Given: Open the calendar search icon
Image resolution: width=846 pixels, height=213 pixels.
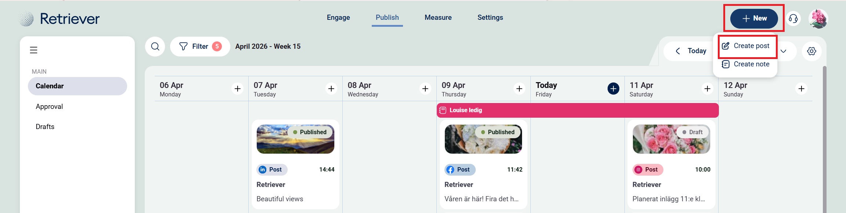Looking at the screenshot, I should point(155,47).
